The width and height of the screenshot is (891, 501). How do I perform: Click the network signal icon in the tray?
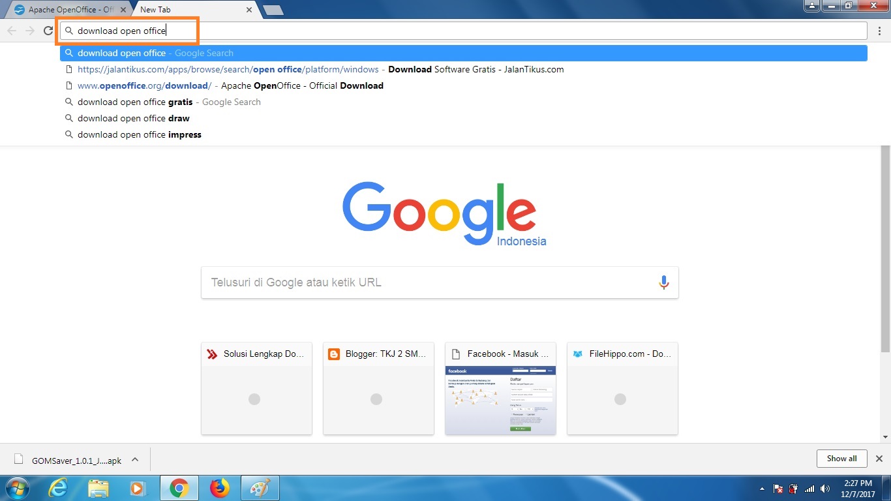pos(809,487)
